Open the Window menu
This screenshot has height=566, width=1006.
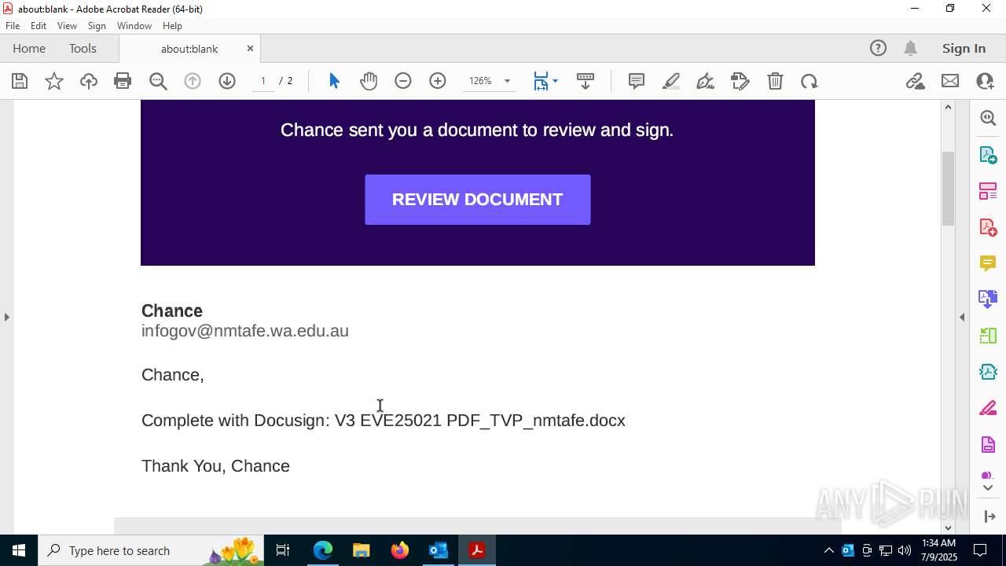click(x=134, y=26)
